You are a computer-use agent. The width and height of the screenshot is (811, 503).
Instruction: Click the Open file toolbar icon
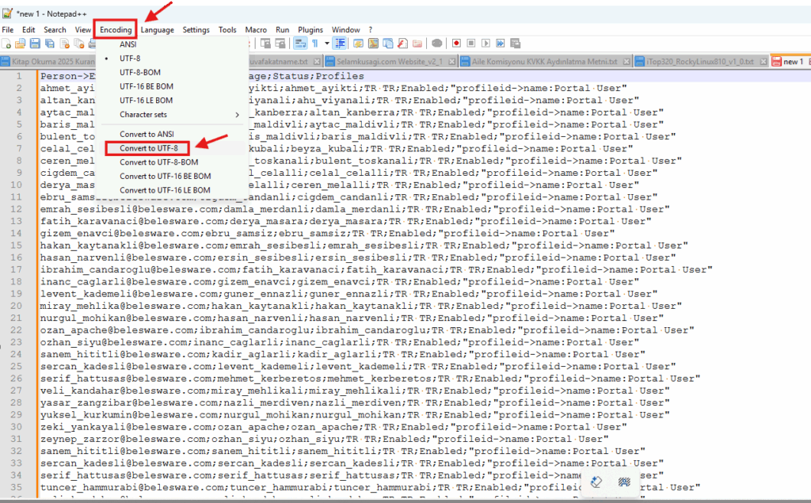click(19, 43)
